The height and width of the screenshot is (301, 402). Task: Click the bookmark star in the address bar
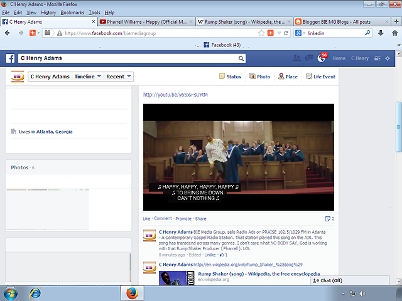[261, 33]
